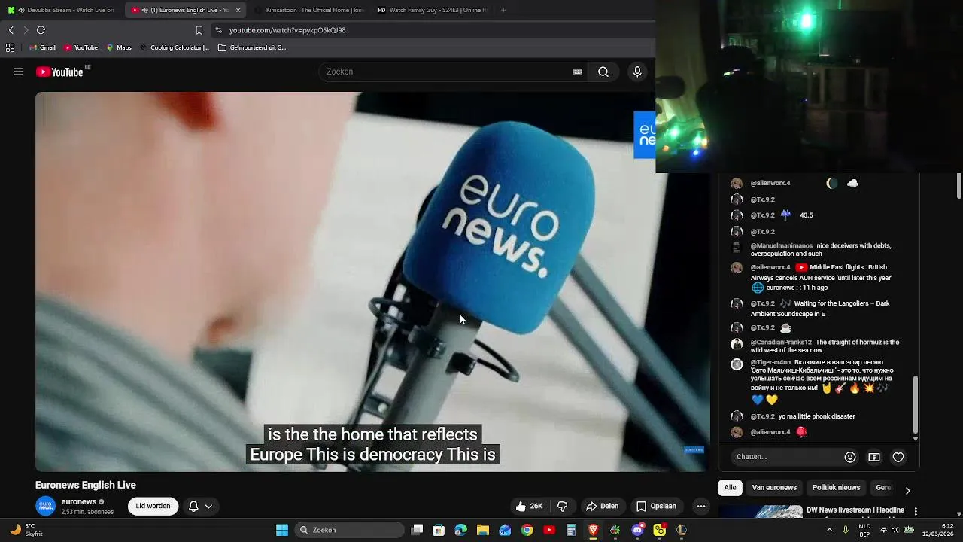Focus the Chatten message input field

pyautogui.click(x=785, y=457)
